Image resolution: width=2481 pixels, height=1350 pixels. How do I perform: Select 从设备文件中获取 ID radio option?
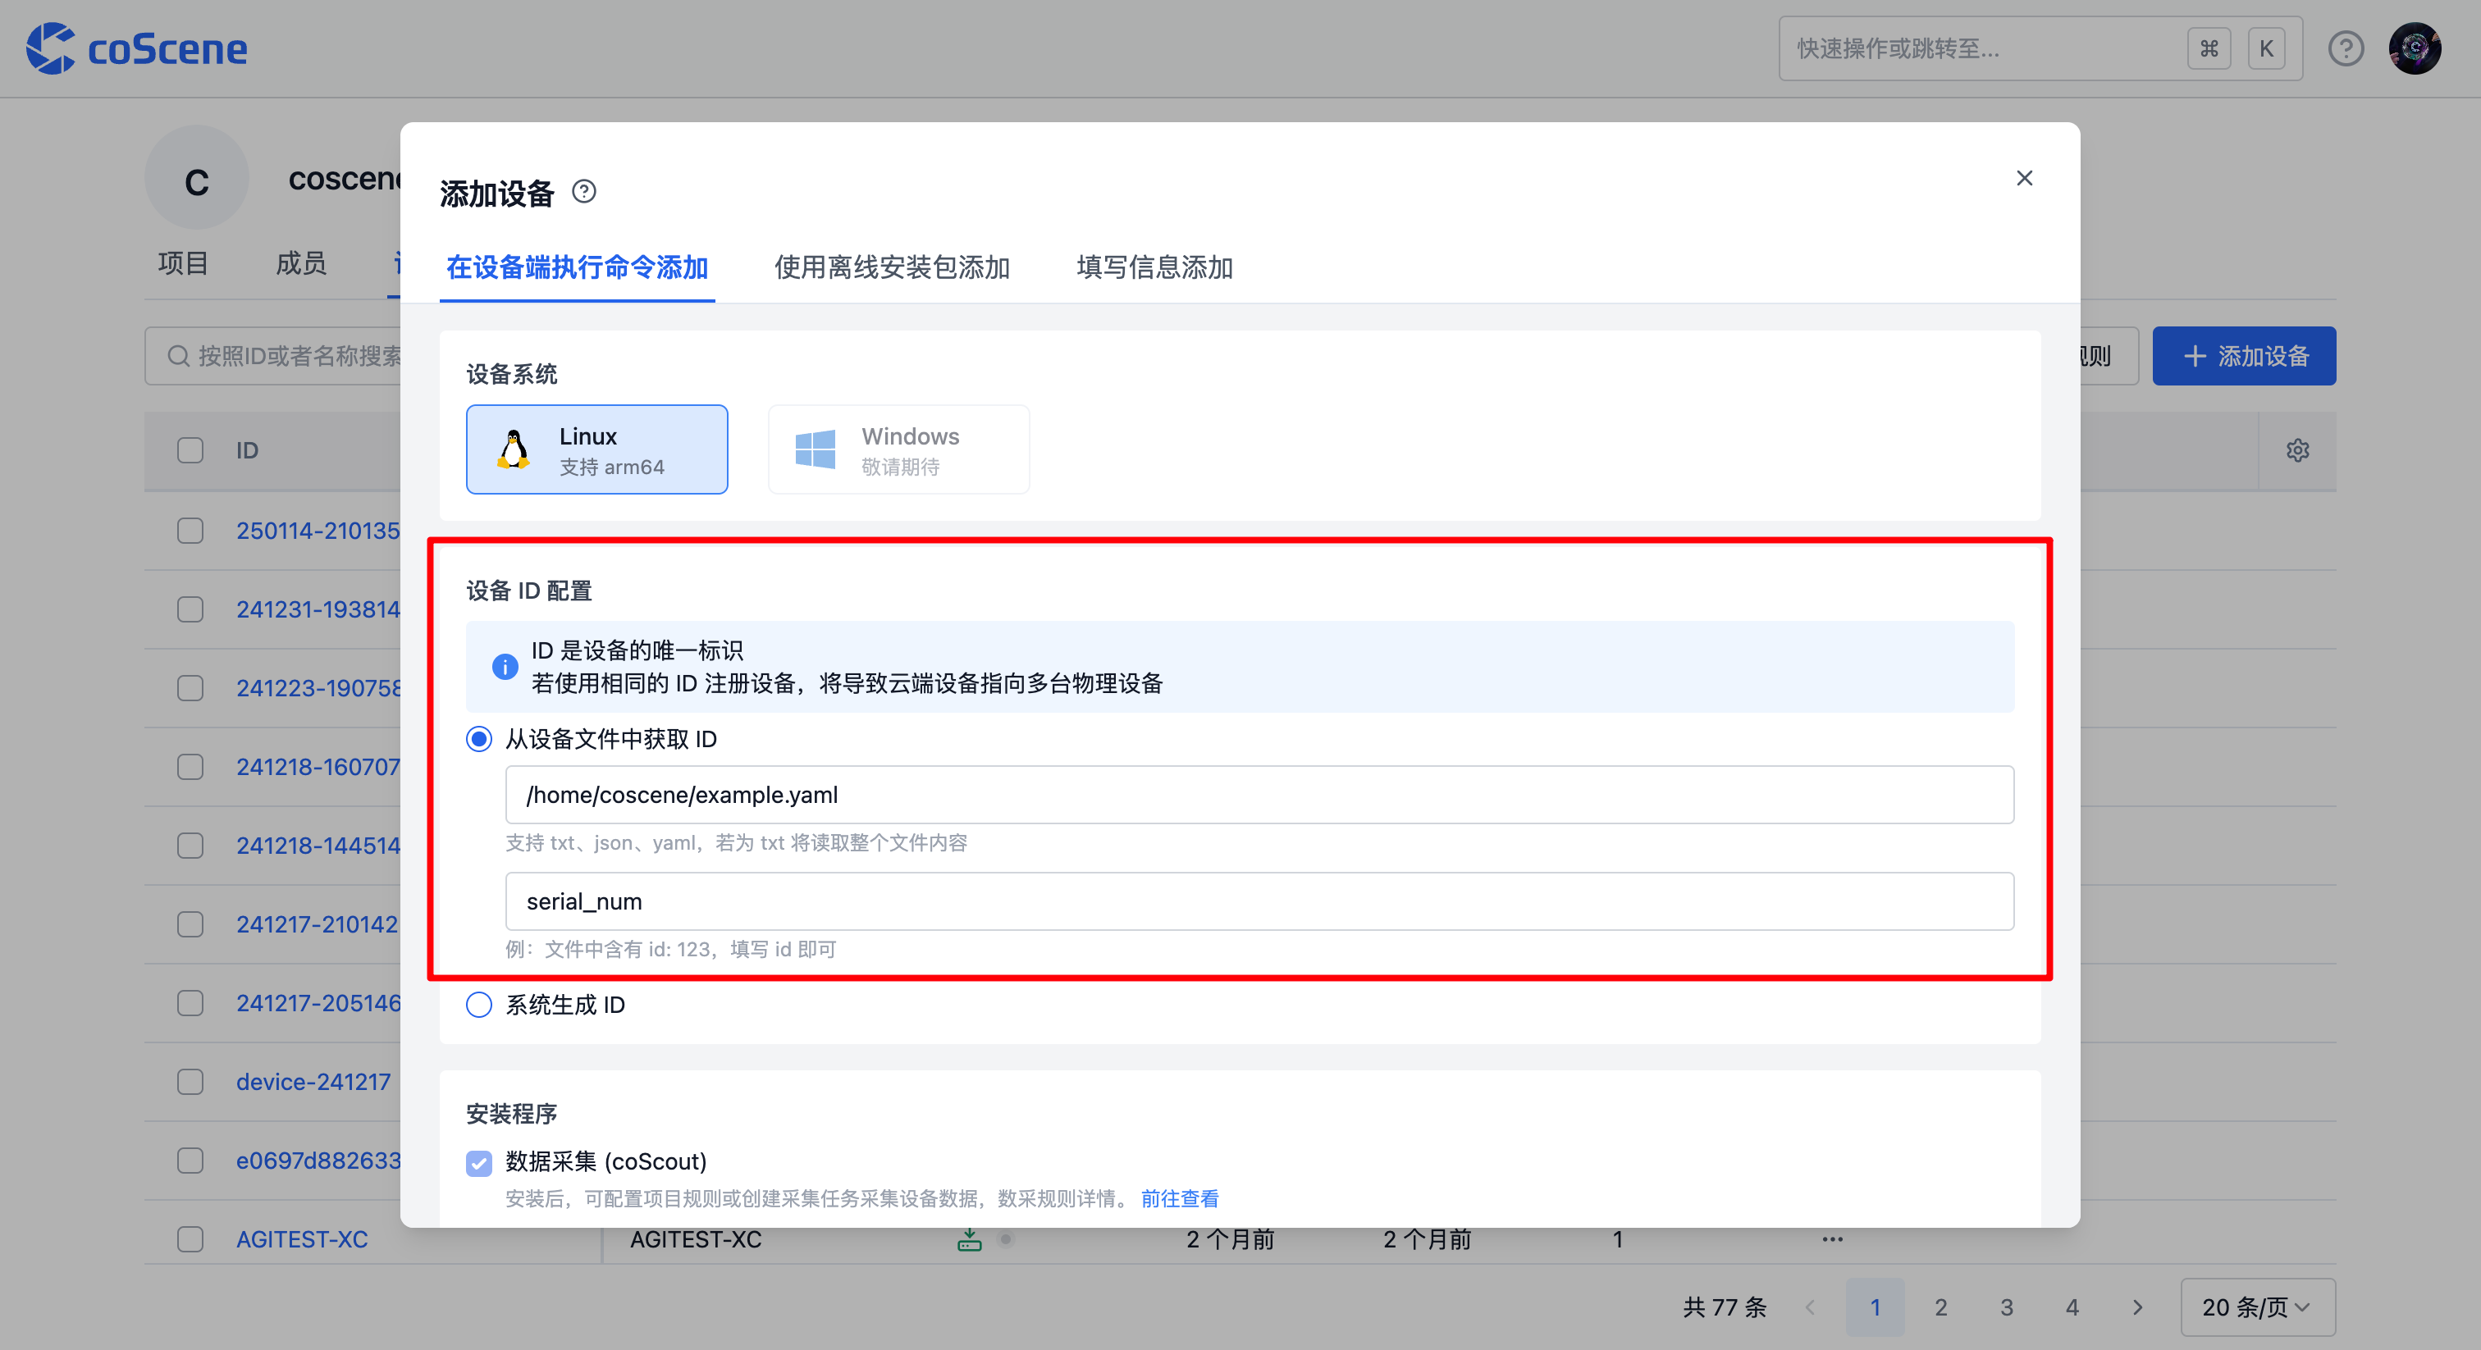tap(478, 738)
